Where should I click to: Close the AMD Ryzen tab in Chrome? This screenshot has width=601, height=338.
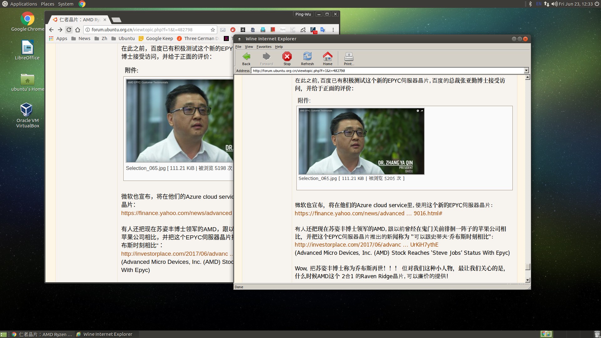105,20
